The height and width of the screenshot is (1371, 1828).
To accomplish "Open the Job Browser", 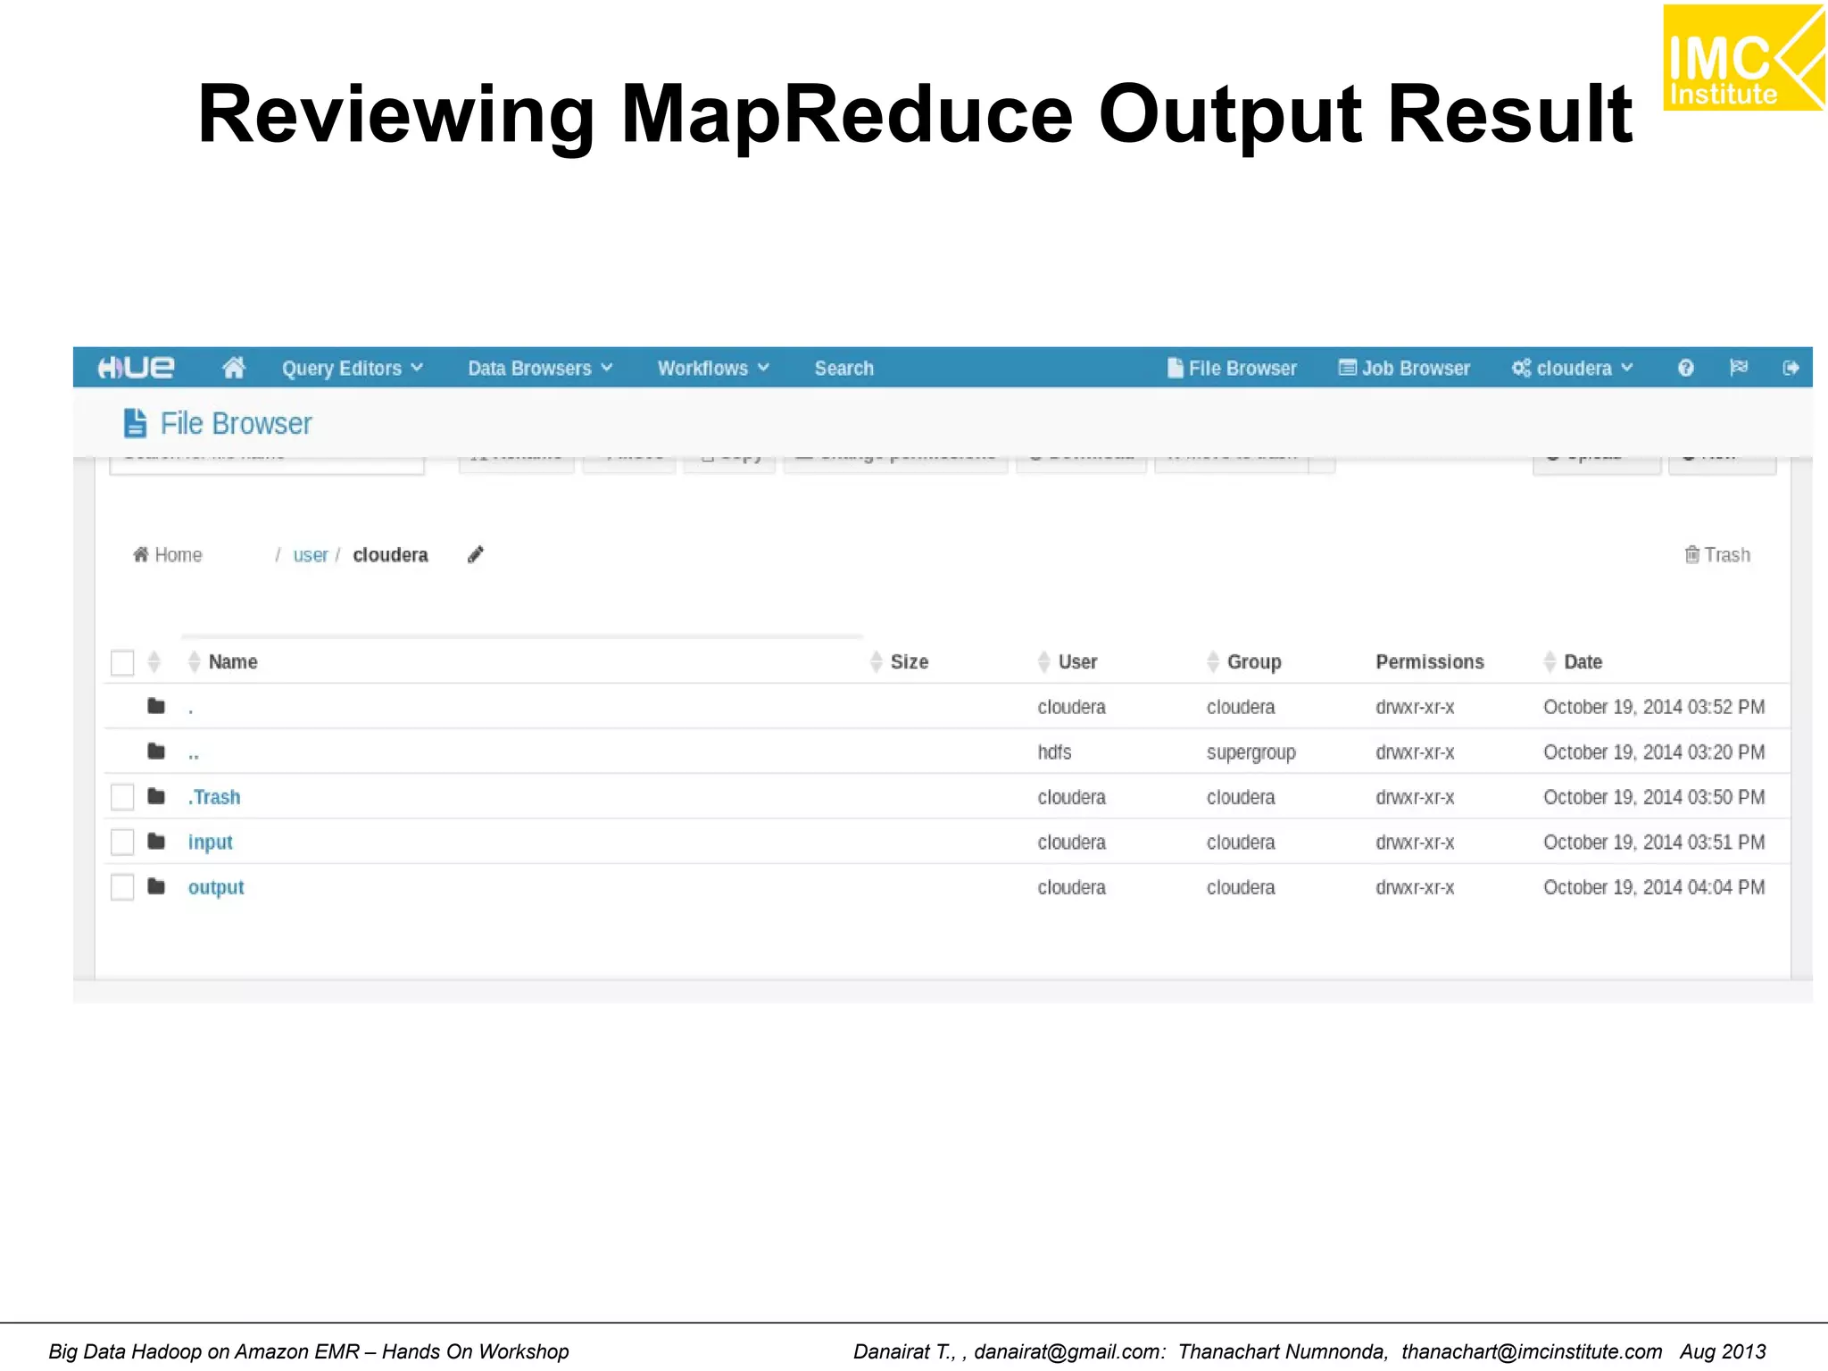I will pyautogui.click(x=1404, y=369).
